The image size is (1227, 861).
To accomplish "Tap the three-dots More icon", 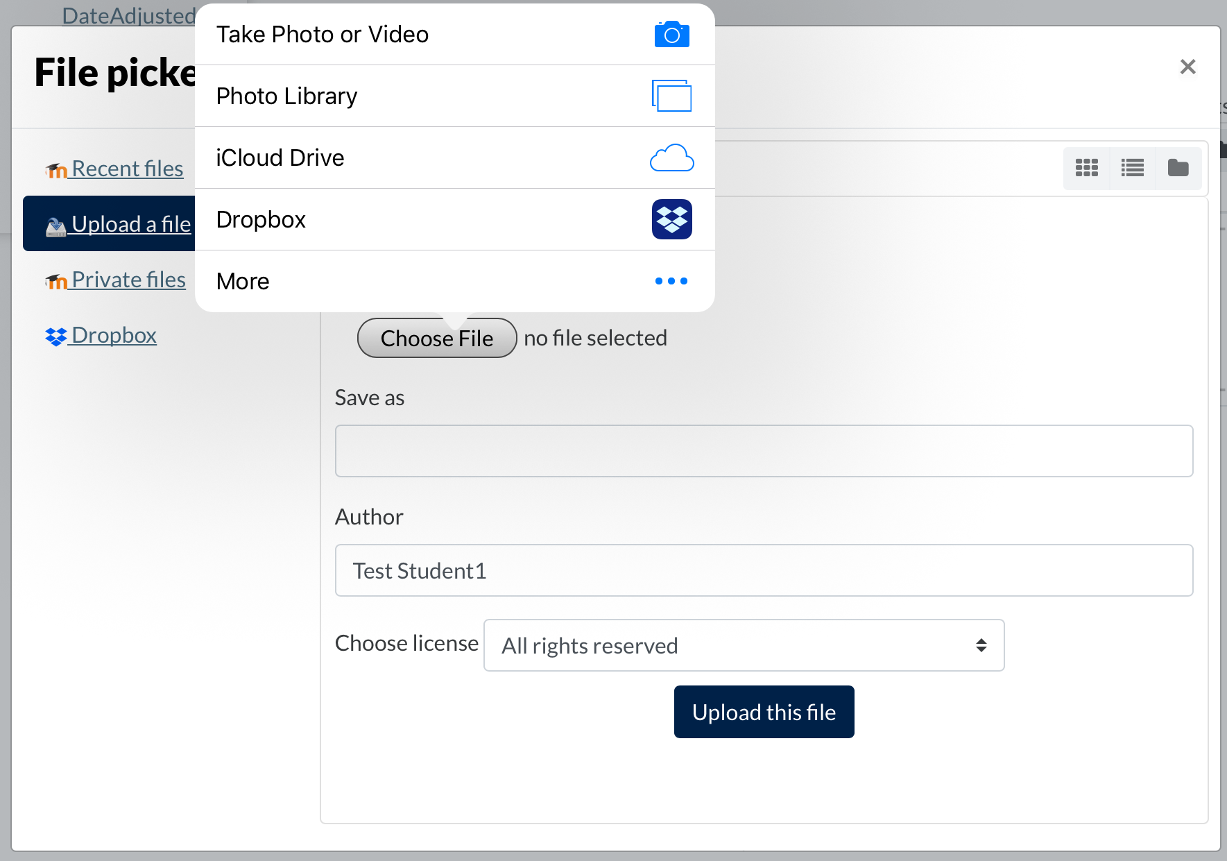I will tap(671, 281).
